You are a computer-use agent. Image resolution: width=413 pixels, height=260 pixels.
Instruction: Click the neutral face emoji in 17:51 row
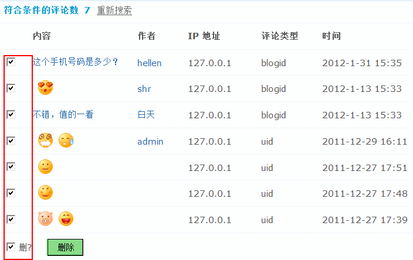45,166
